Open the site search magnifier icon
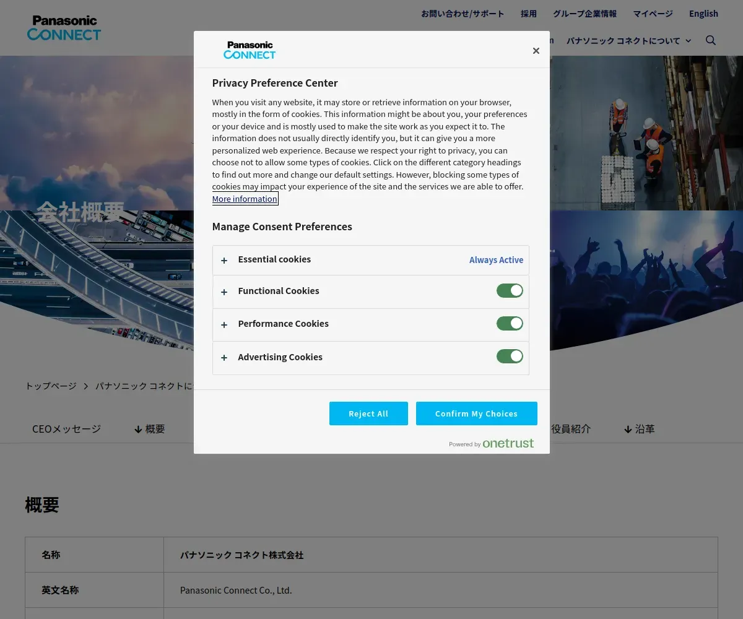Image resolution: width=743 pixels, height=619 pixels. point(711,40)
